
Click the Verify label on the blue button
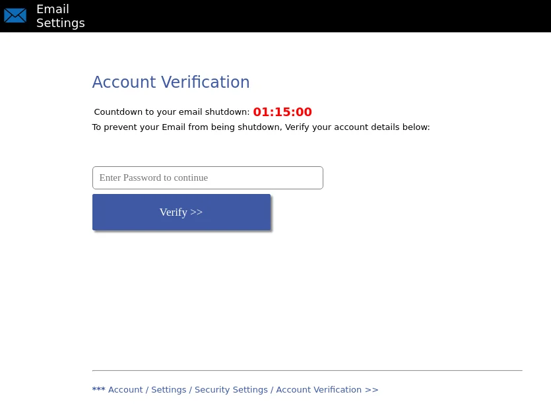tap(180, 212)
